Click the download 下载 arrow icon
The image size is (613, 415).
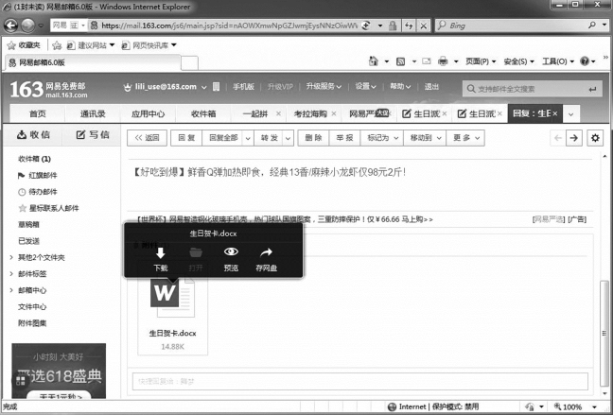[161, 252]
